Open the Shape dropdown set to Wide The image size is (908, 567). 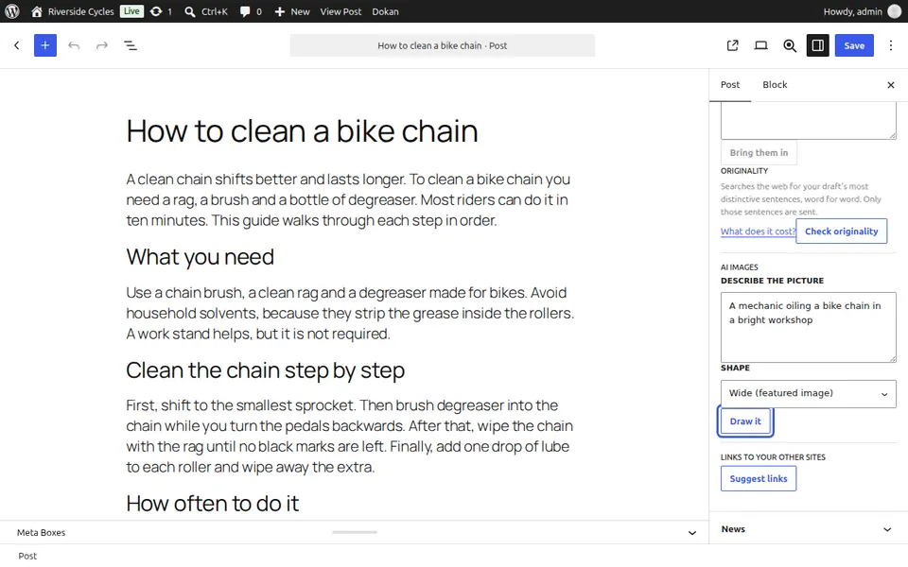point(809,393)
